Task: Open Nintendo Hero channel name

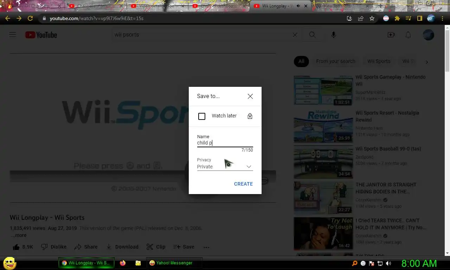Action: point(369,128)
